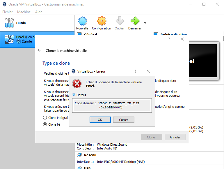Viewport: 224px width, 169px height.
Task: Click the back arrow in clone wizard
Action: 40,50
